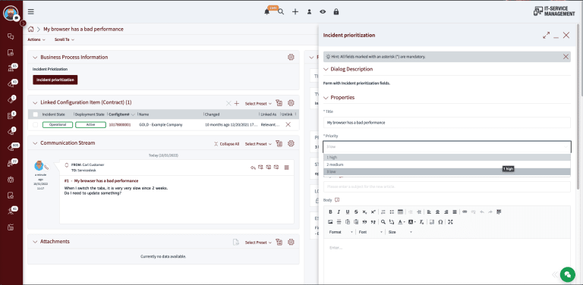Expand the Incident prioritization dialog to fullscreen
This screenshot has width=583, height=285.
click(x=546, y=36)
